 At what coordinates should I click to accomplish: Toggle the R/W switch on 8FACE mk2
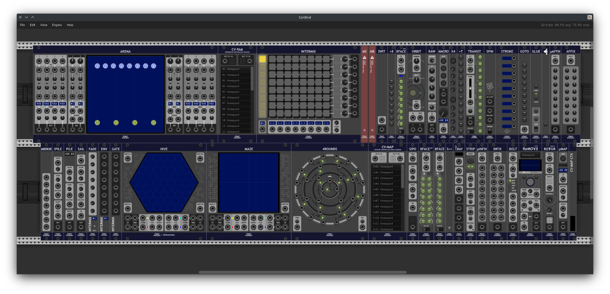point(401,132)
